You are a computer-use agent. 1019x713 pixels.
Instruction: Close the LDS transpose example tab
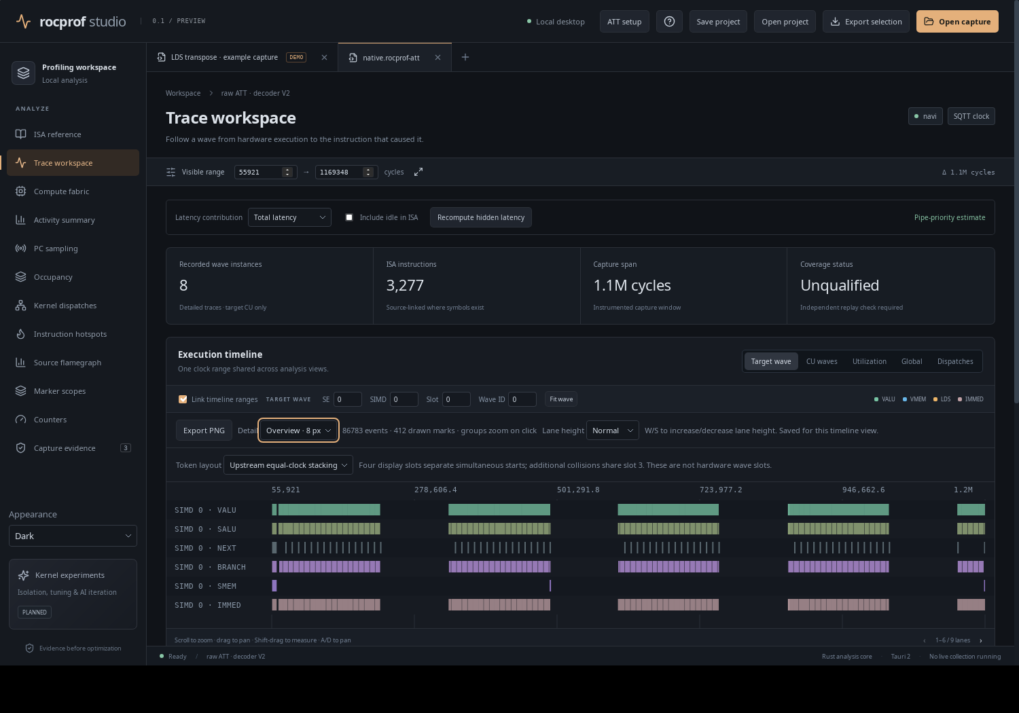click(x=324, y=58)
